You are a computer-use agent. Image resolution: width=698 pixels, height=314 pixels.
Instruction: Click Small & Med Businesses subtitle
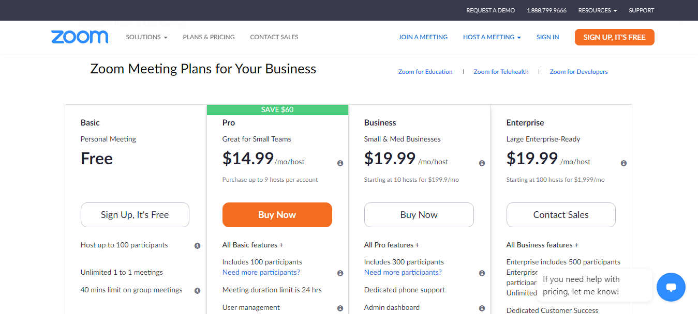point(403,139)
